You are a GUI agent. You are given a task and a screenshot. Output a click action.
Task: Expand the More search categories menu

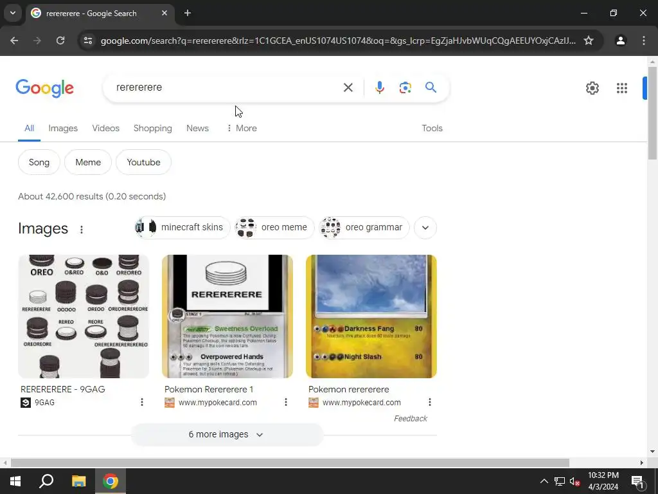(242, 128)
